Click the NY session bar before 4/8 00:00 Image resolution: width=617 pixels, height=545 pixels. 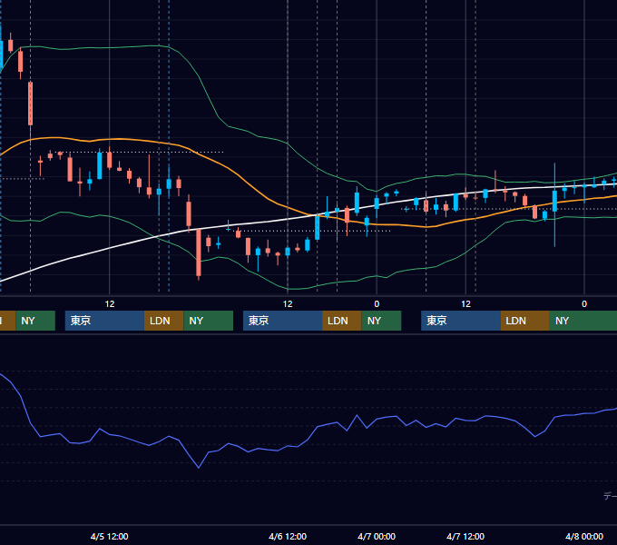583,321
